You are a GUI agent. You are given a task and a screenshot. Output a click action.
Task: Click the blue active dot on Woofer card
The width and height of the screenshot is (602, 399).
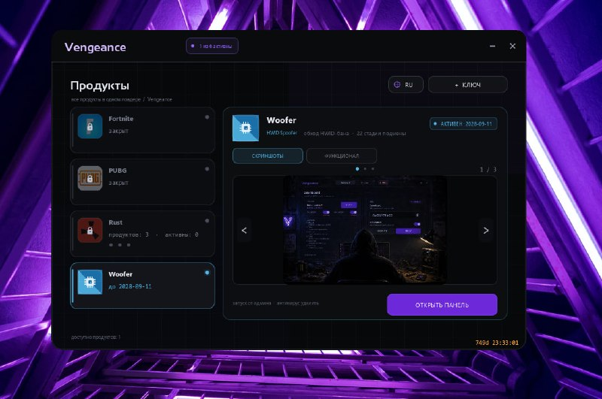(207, 273)
